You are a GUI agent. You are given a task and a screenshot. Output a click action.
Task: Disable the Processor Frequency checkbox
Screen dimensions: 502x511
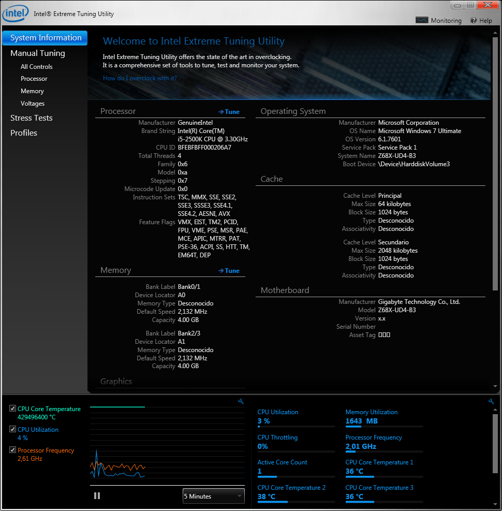click(x=13, y=450)
